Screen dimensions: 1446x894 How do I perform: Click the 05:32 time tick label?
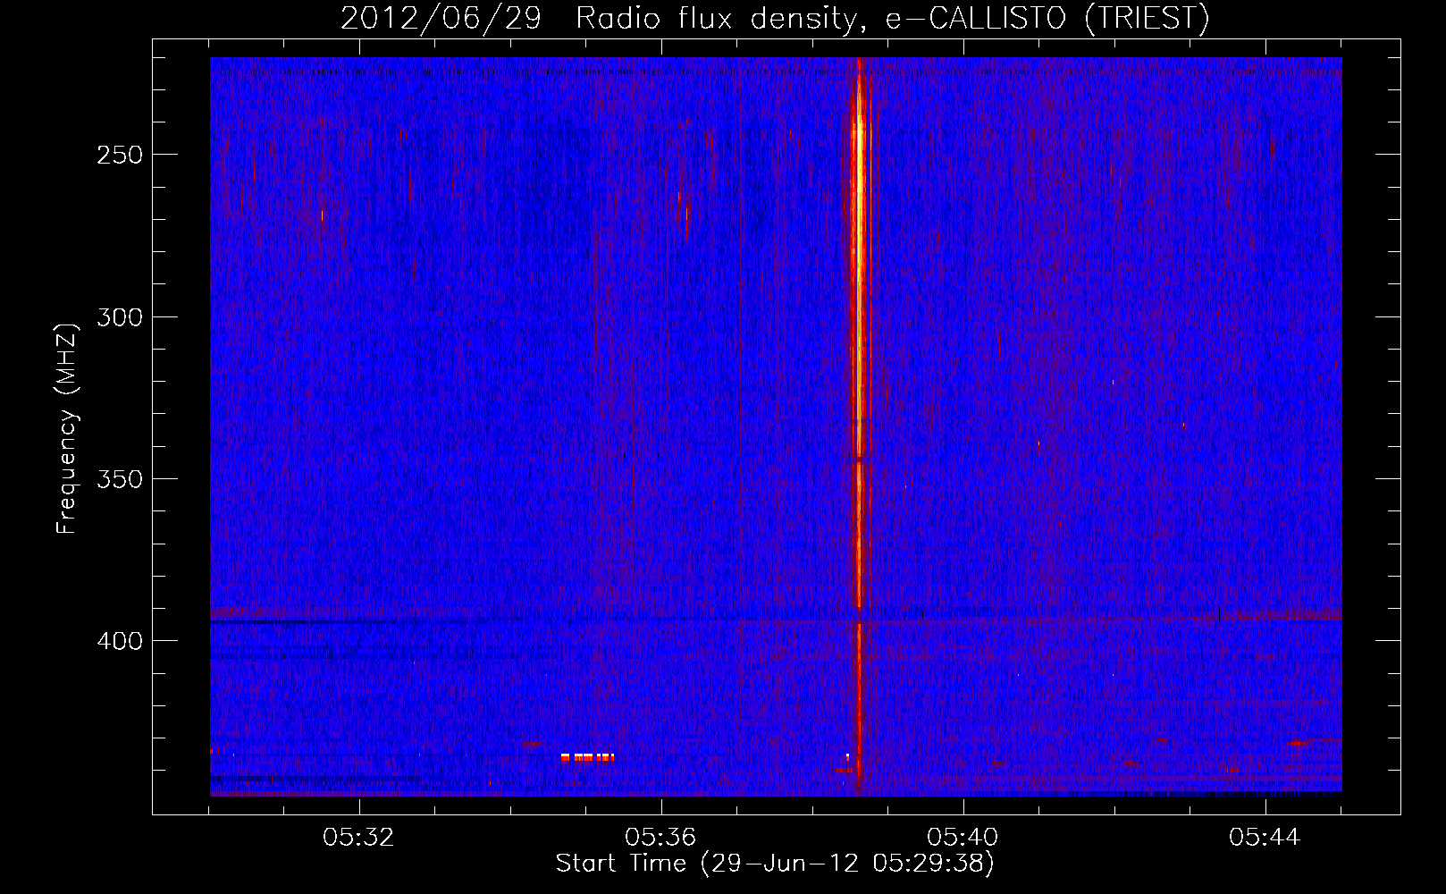pos(358,838)
